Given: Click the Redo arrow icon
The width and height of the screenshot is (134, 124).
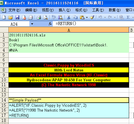Looking at the screenshot, I should [x=110, y=17].
